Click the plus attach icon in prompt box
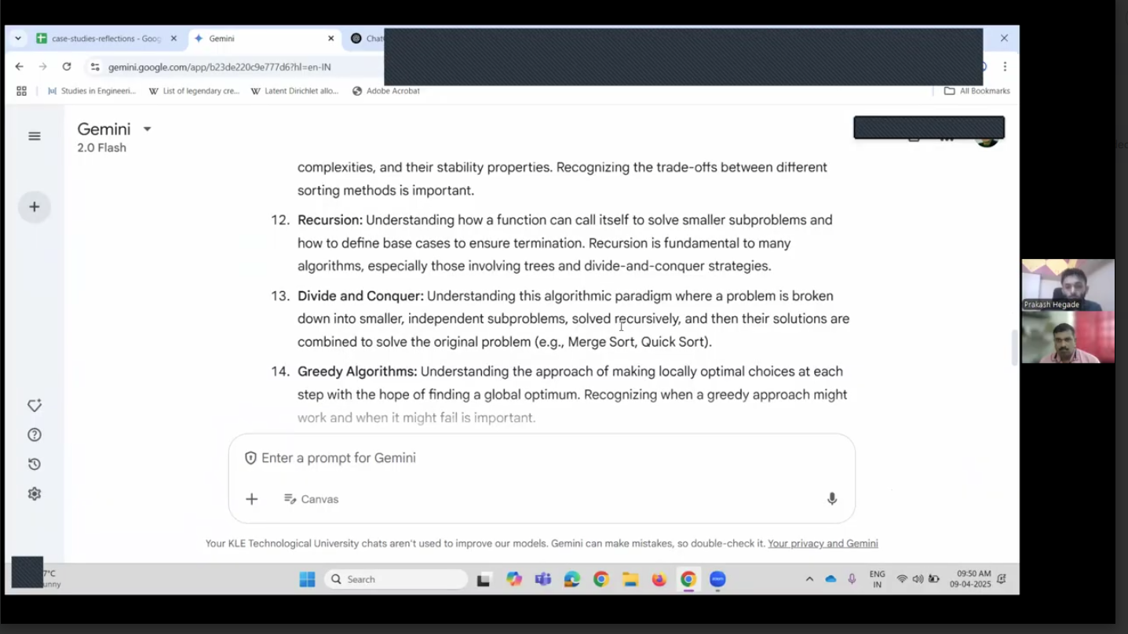 252,499
